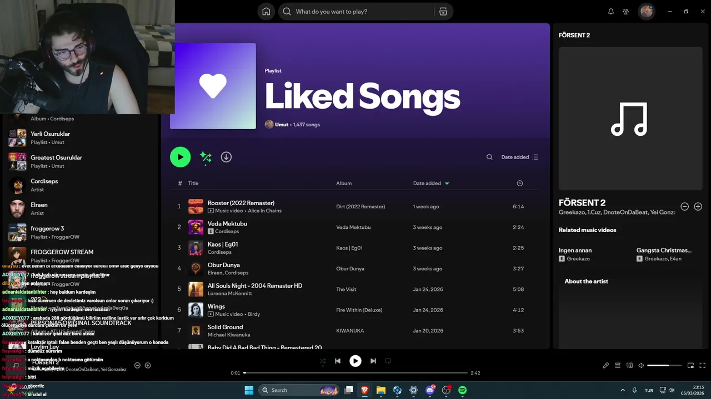Image resolution: width=711 pixels, height=399 pixels.
Task: Show hidden system tray icons chevron
Action: (x=623, y=390)
